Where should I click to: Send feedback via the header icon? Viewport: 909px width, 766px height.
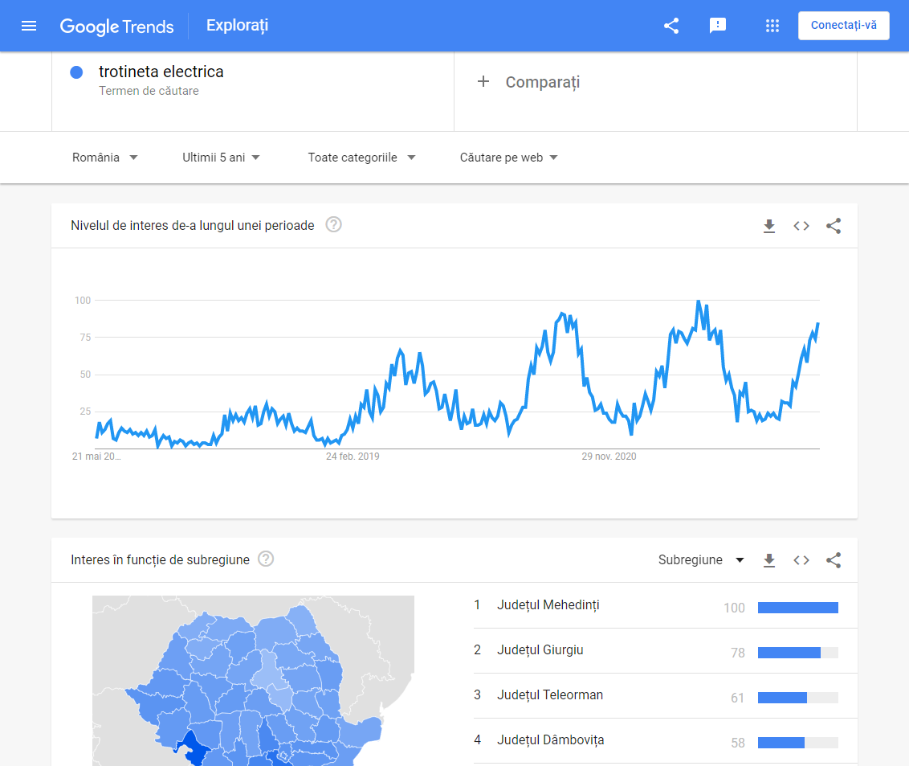pos(718,26)
